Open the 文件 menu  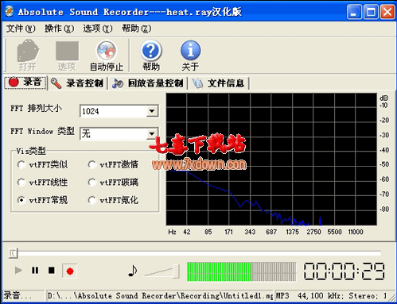[x=21, y=29]
